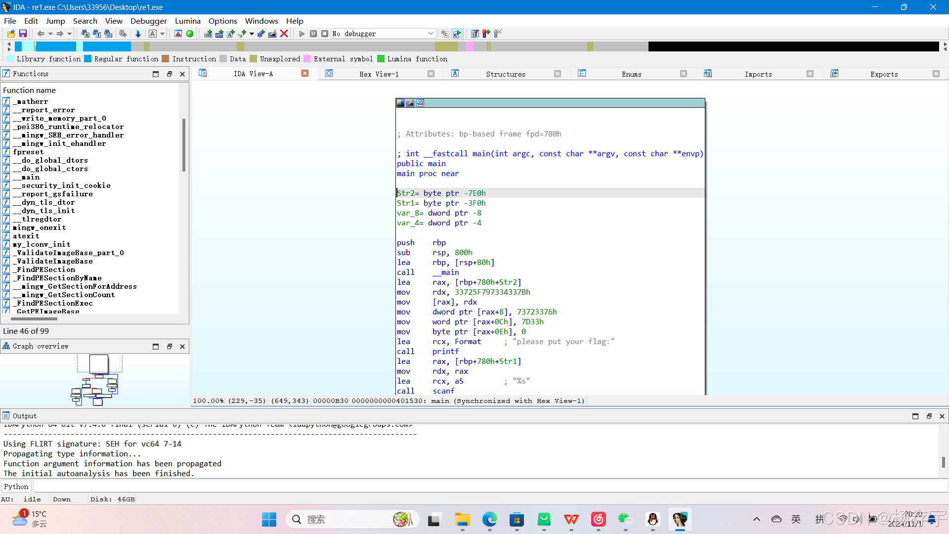949x534 pixels.
Task: Open the debugger selection dropdown
Action: (x=431, y=34)
